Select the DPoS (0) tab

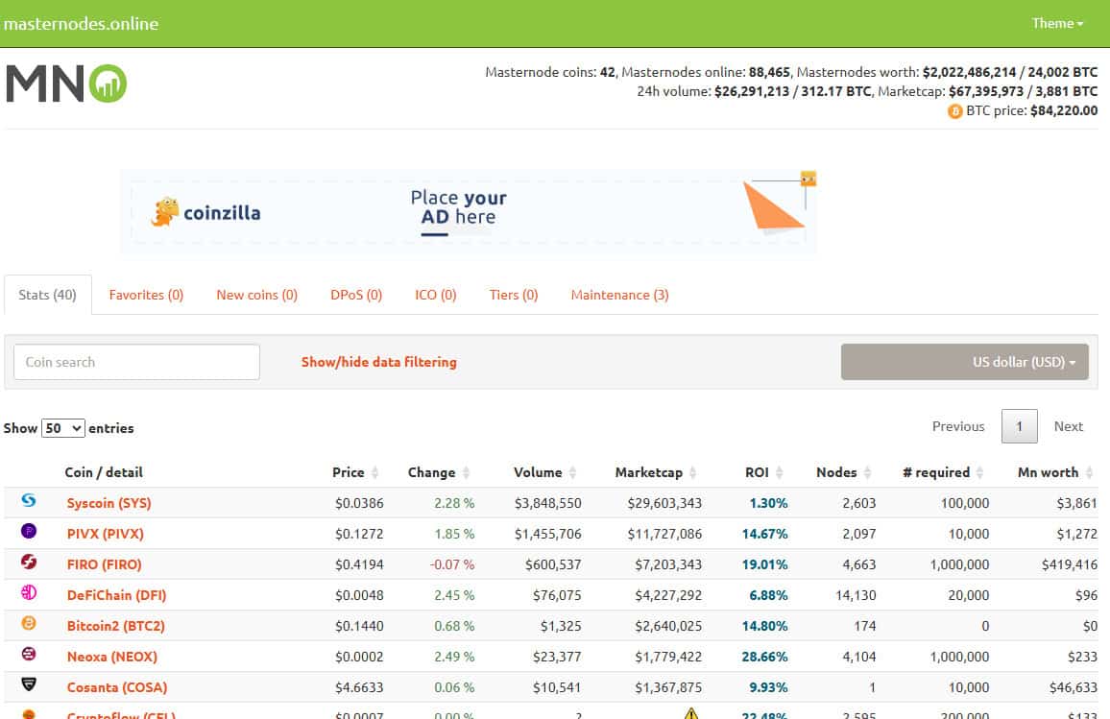pyautogui.click(x=356, y=295)
